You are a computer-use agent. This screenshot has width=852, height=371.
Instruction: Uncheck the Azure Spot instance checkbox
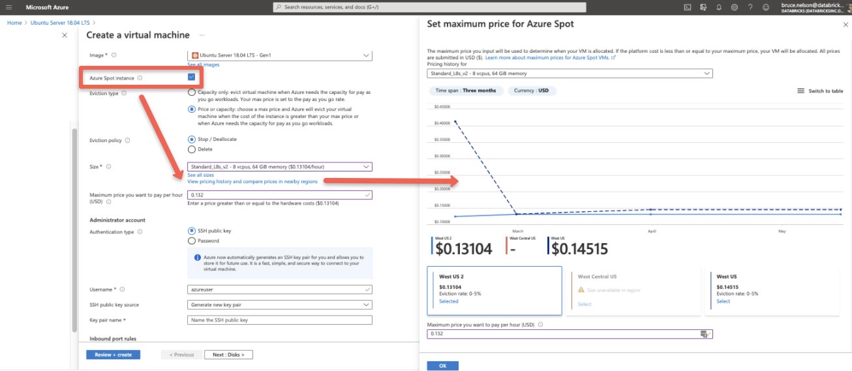(x=192, y=78)
